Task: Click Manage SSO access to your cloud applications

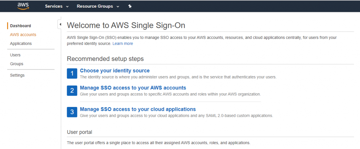Action: pos(138,109)
